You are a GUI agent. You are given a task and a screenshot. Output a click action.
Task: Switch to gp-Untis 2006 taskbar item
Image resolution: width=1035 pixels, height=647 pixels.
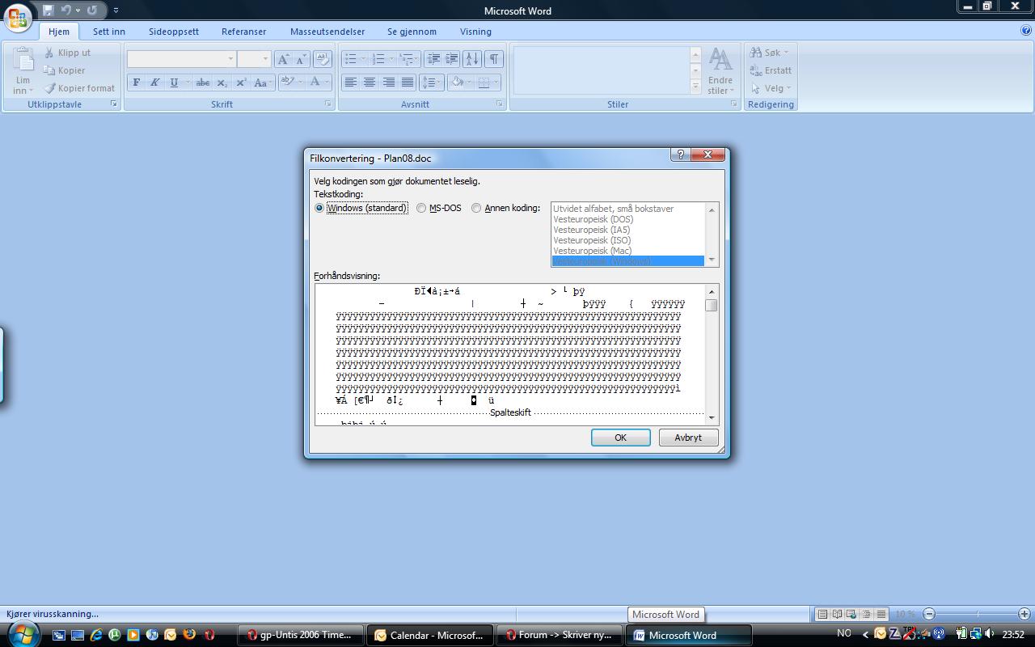point(302,635)
